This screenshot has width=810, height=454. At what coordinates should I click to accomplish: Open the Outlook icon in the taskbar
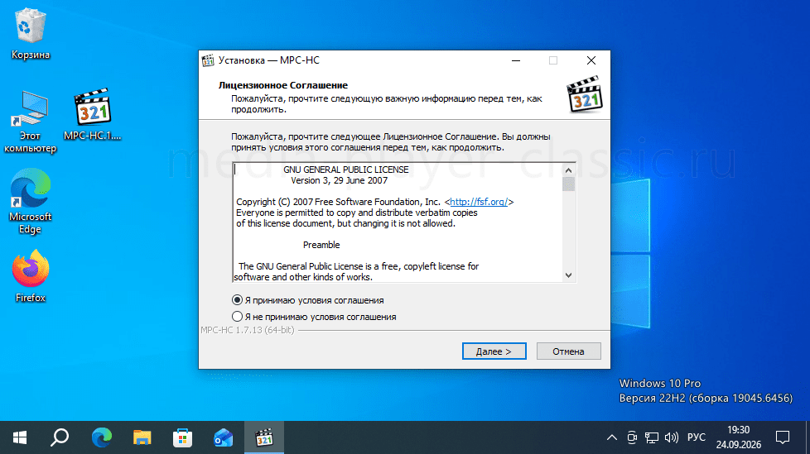pyautogui.click(x=223, y=438)
